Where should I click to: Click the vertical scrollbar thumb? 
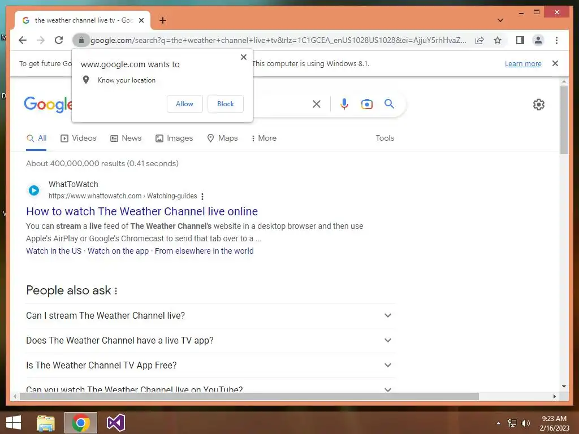(x=564, y=120)
